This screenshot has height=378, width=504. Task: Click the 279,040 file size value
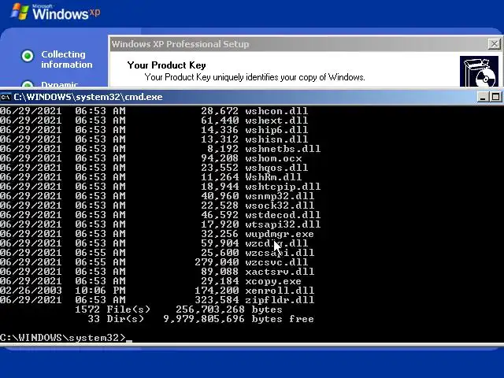pos(217,262)
